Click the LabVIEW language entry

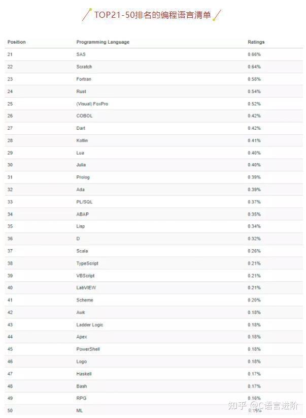[86, 288]
